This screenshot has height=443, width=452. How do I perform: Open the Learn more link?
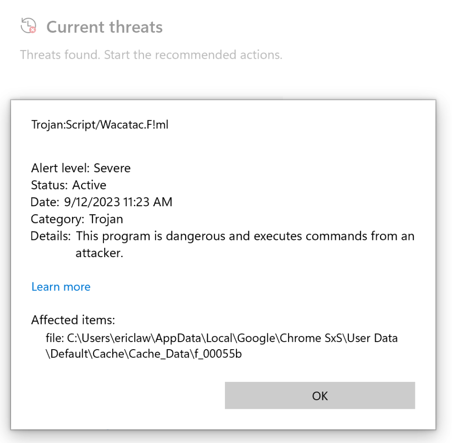(61, 287)
